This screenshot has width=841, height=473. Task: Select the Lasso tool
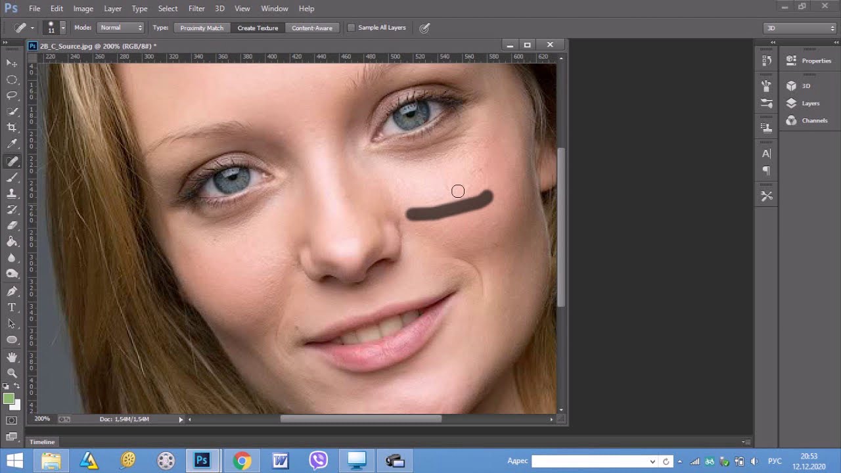[x=12, y=95]
